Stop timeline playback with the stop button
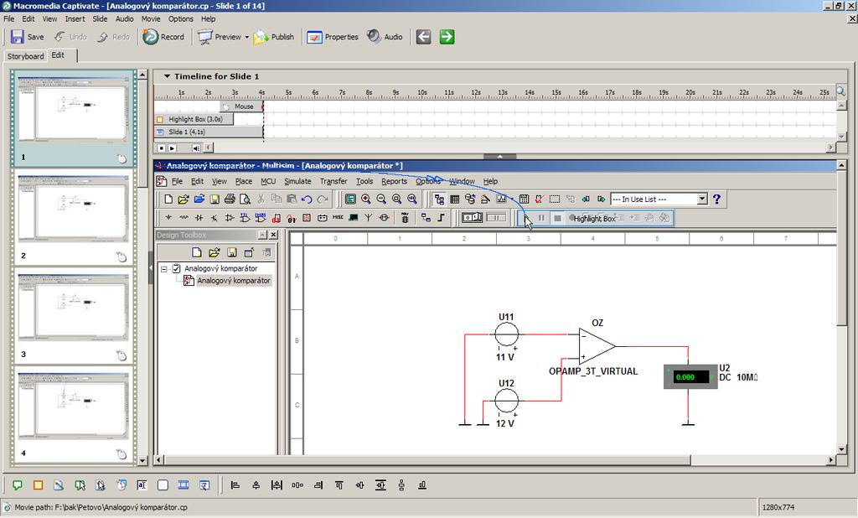Image resolution: width=858 pixels, height=518 pixels. tap(162, 148)
